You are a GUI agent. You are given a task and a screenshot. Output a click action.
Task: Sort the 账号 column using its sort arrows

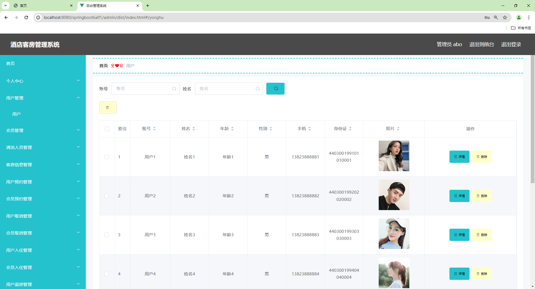[155, 128]
